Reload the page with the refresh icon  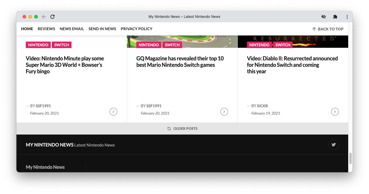[52, 17]
